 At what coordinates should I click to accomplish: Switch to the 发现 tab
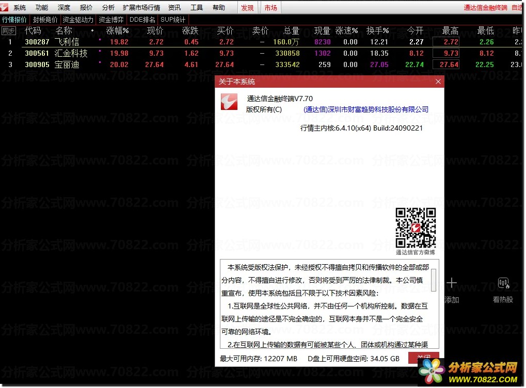click(248, 8)
